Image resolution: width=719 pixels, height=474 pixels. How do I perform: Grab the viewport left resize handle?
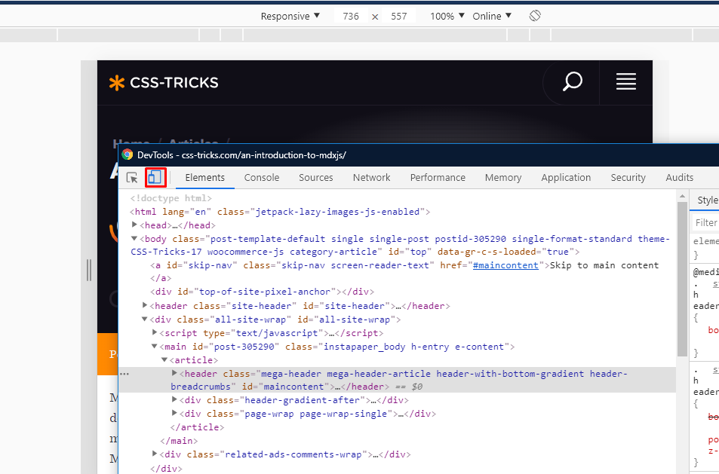pyautogui.click(x=89, y=270)
